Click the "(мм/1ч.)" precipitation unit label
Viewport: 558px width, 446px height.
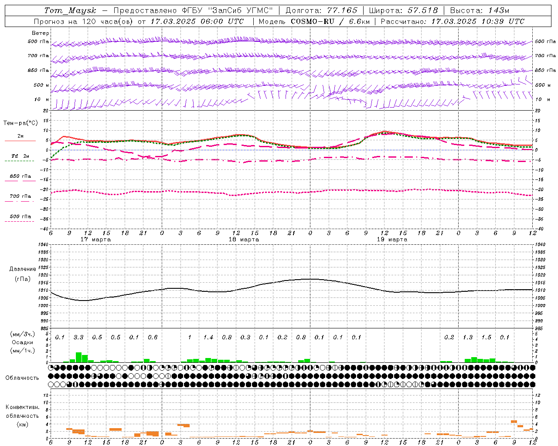pos(23,351)
